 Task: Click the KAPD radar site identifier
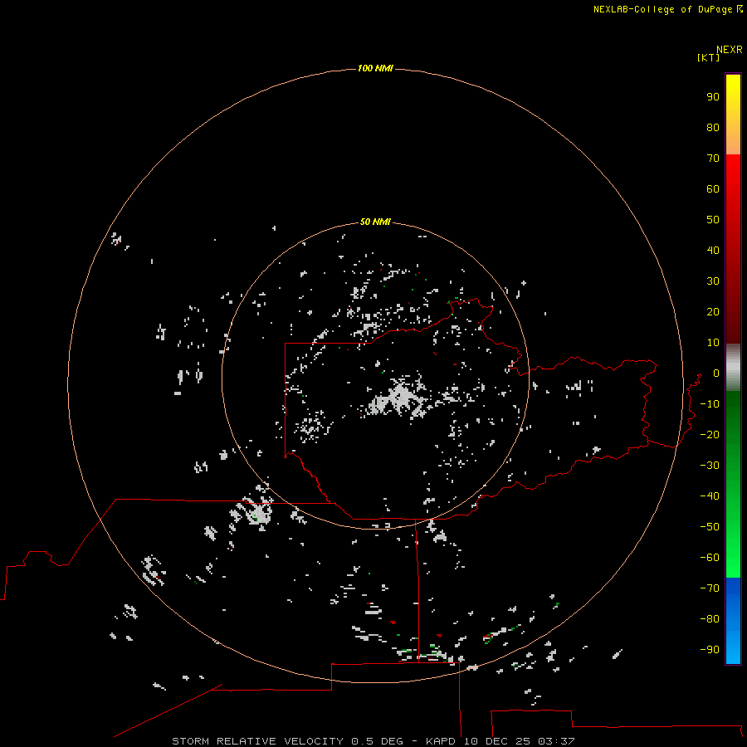tap(442, 741)
